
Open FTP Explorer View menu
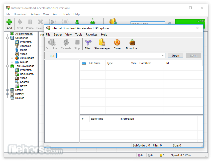(x=68, y=35)
